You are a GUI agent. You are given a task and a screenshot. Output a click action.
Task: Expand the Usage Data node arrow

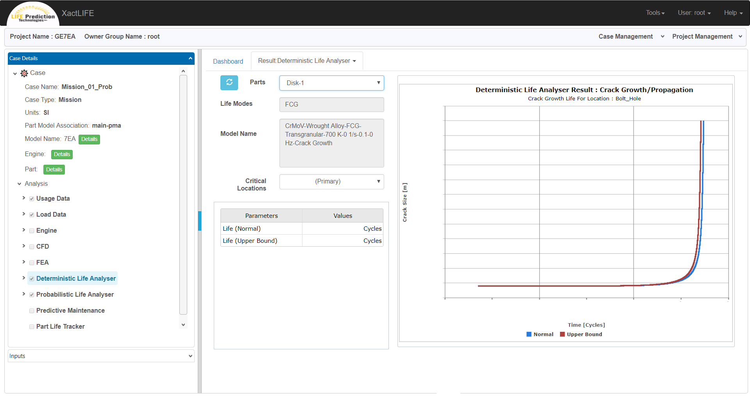(23, 198)
